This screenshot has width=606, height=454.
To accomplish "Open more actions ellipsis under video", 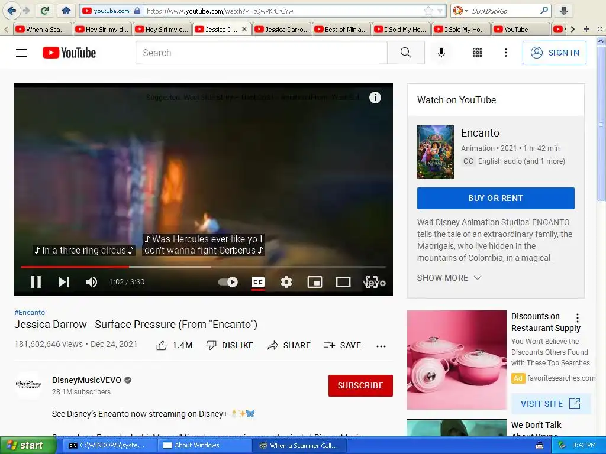I will [381, 346].
